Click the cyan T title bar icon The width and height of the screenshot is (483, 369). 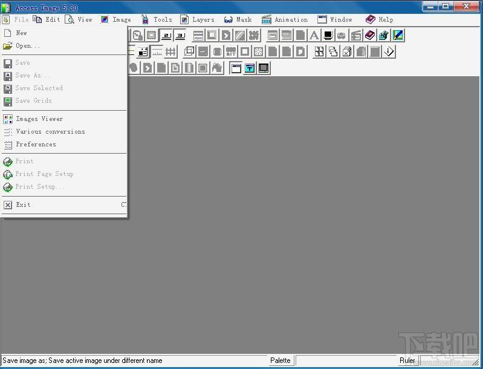point(250,68)
